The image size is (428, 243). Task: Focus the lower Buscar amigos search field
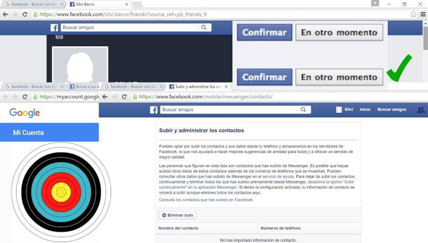(x=228, y=110)
